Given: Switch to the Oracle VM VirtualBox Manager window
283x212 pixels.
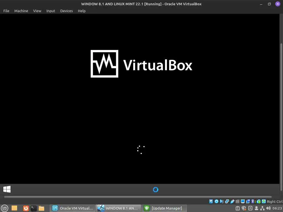Looking at the screenshot, I should (73, 208).
